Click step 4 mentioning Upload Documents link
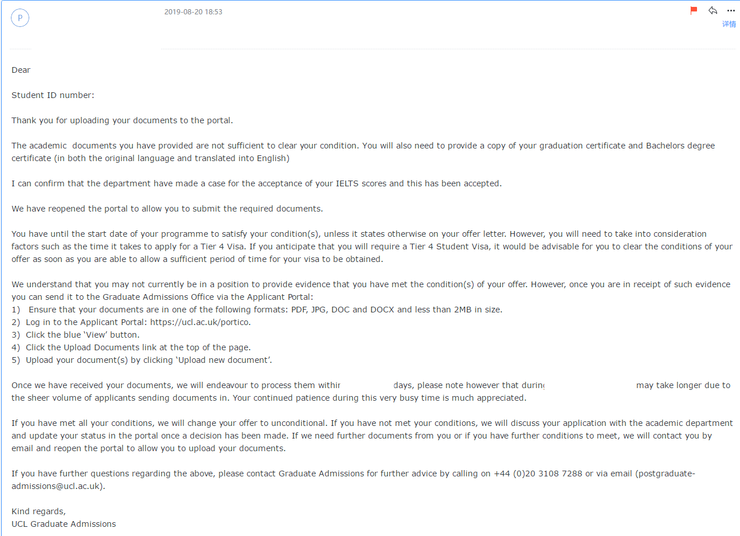The height and width of the screenshot is (536, 740). pyautogui.click(x=131, y=347)
